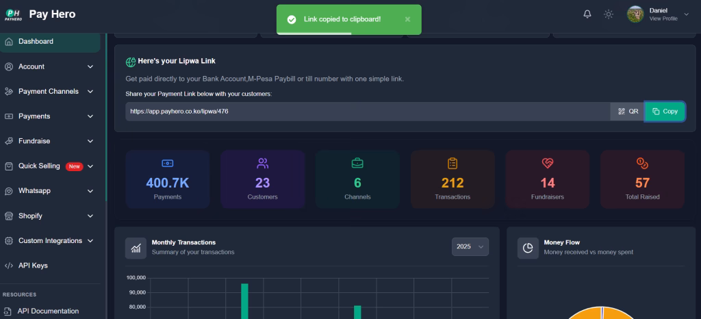
Task: Toggle light/dark theme sun icon
Action: click(x=608, y=14)
